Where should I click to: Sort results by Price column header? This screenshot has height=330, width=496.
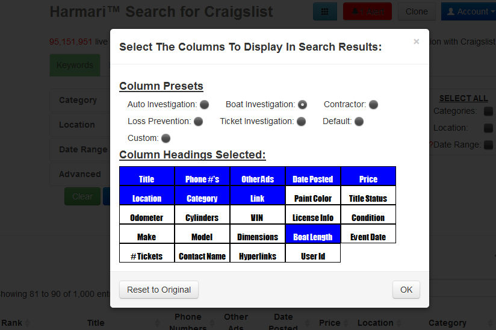point(333,323)
